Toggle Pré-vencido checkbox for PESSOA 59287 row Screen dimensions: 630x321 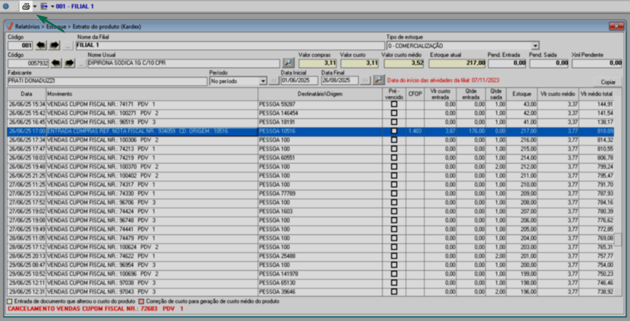point(394,104)
